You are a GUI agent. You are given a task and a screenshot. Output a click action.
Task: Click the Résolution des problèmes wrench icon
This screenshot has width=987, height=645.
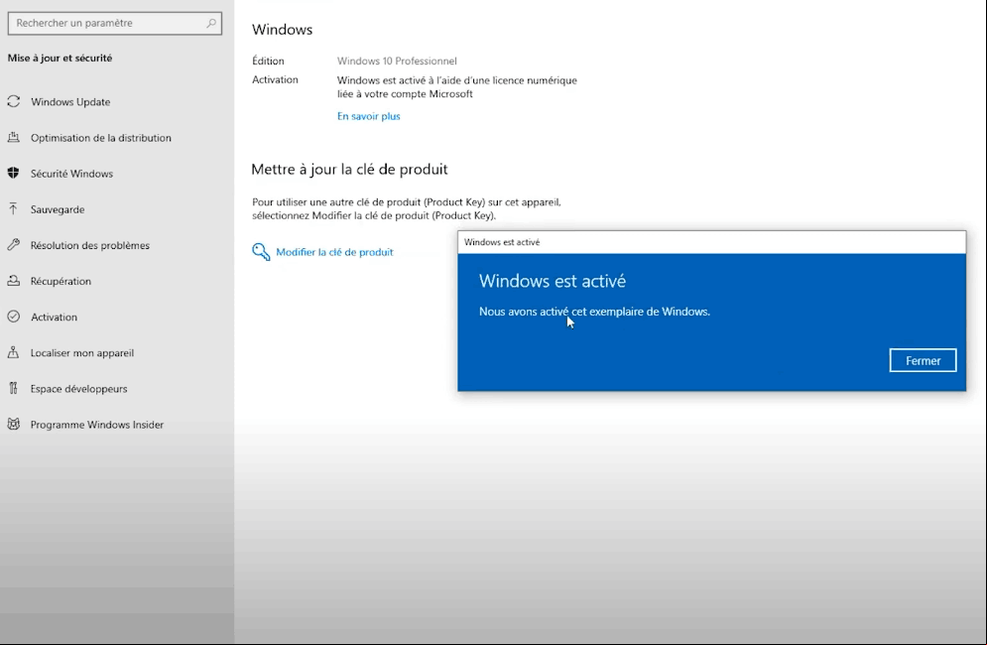click(13, 245)
